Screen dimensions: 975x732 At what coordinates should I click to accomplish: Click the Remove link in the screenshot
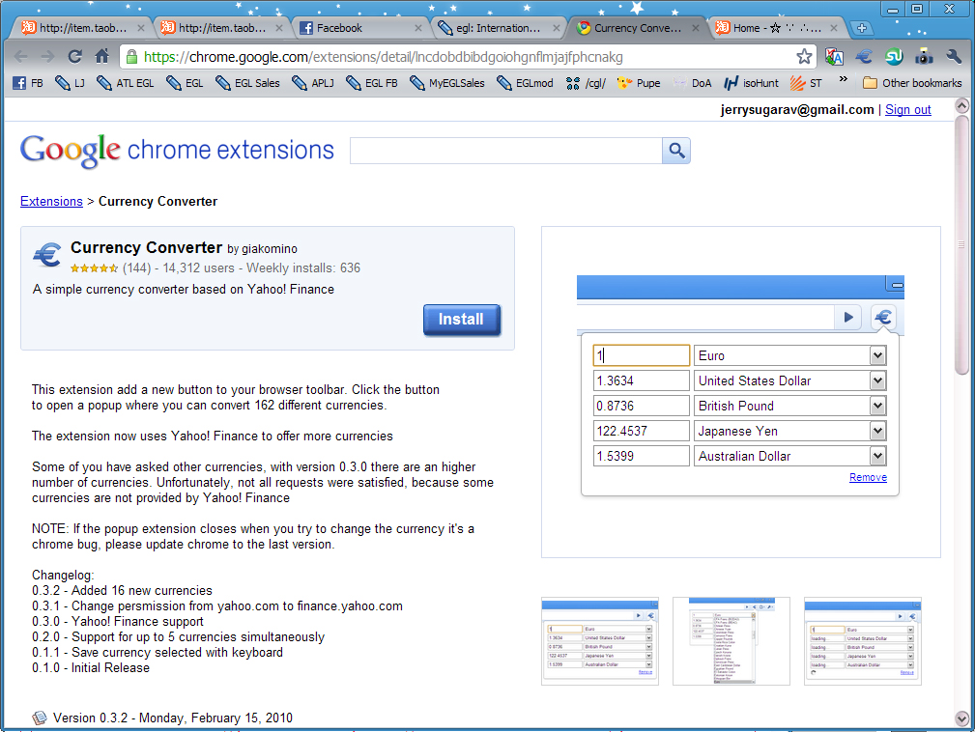pos(868,477)
